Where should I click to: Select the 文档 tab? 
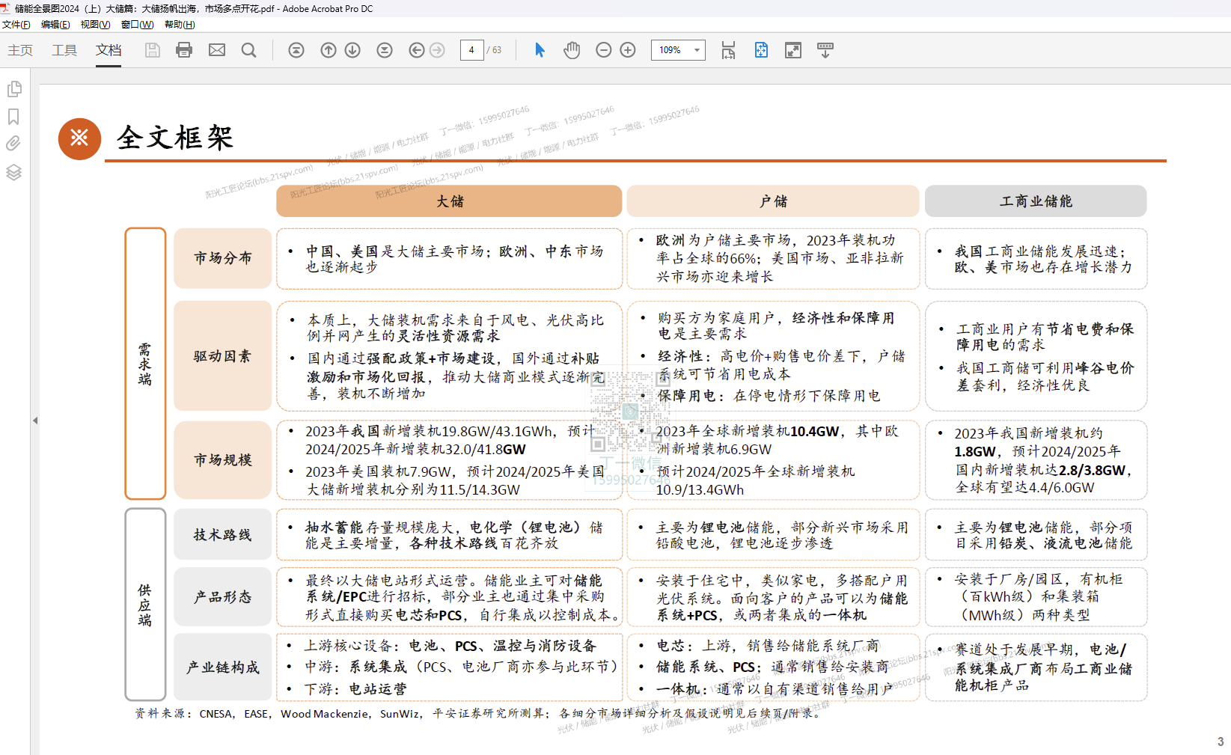coord(109,50)
